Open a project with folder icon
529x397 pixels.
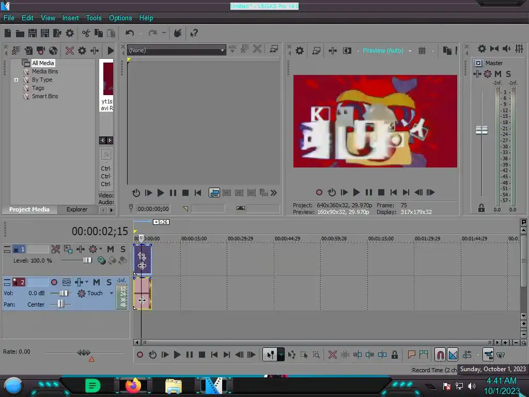20,33
